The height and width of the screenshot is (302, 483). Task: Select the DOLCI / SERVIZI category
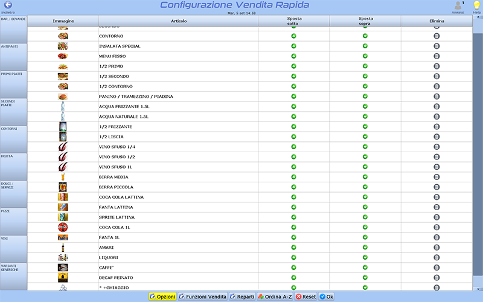(x=13, y=193)
